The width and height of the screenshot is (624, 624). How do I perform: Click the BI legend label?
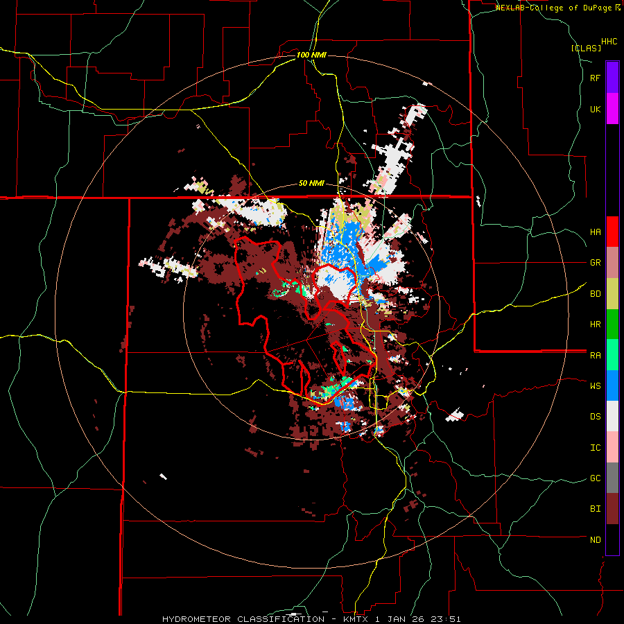pyautogui.click(x=595, y=509)
